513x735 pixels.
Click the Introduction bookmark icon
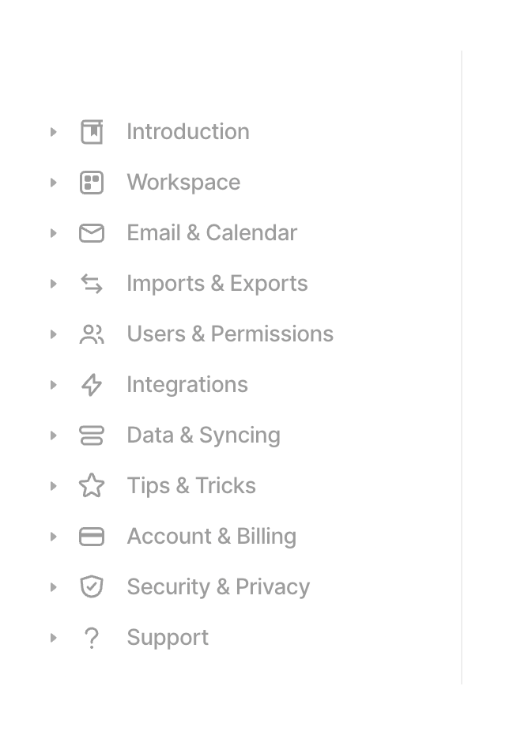click(92, 131)
